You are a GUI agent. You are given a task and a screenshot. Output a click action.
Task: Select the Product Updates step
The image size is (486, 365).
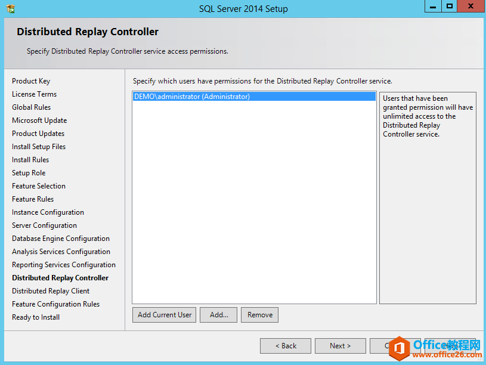pos(38,134)
